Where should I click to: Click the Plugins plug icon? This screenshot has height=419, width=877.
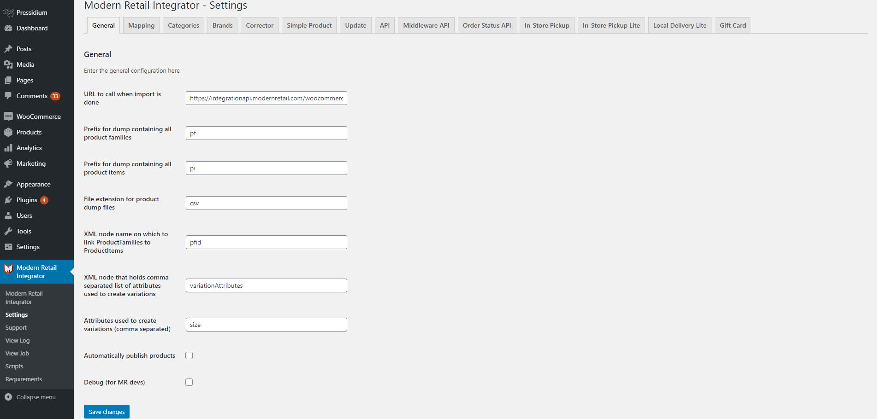8,200
